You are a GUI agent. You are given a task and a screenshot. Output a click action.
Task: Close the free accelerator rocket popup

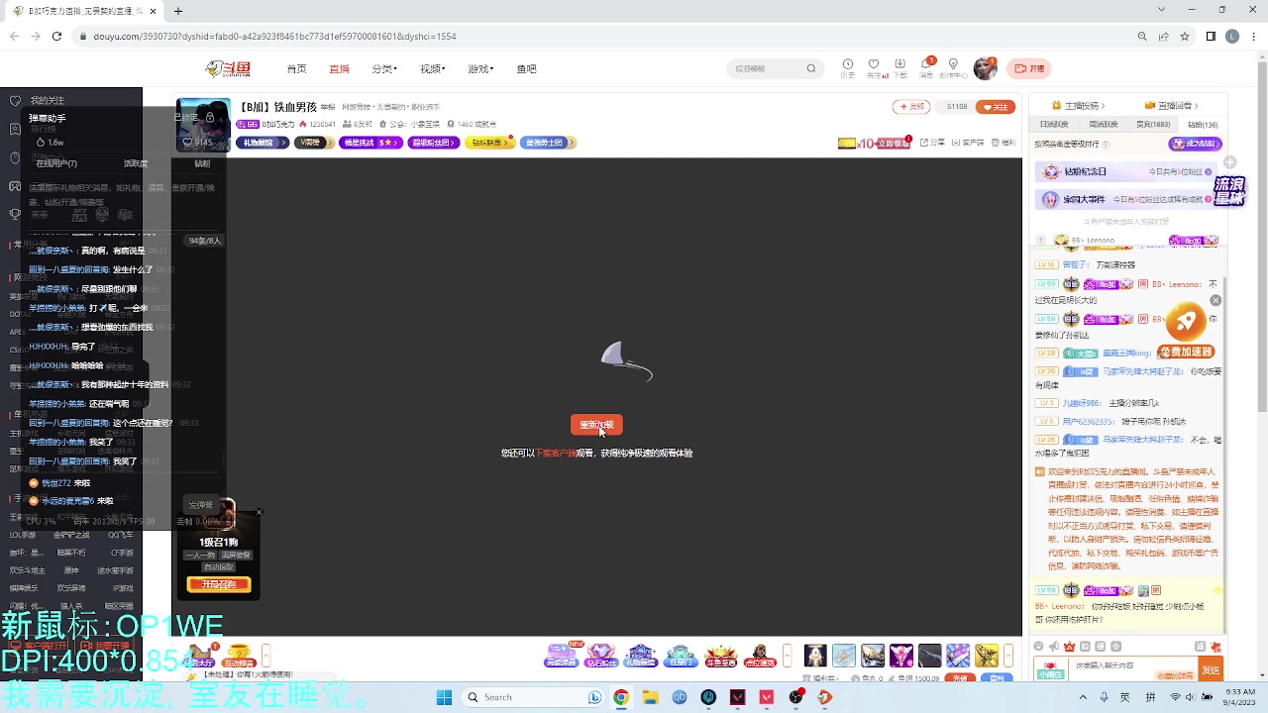(x=1215, y=300)
